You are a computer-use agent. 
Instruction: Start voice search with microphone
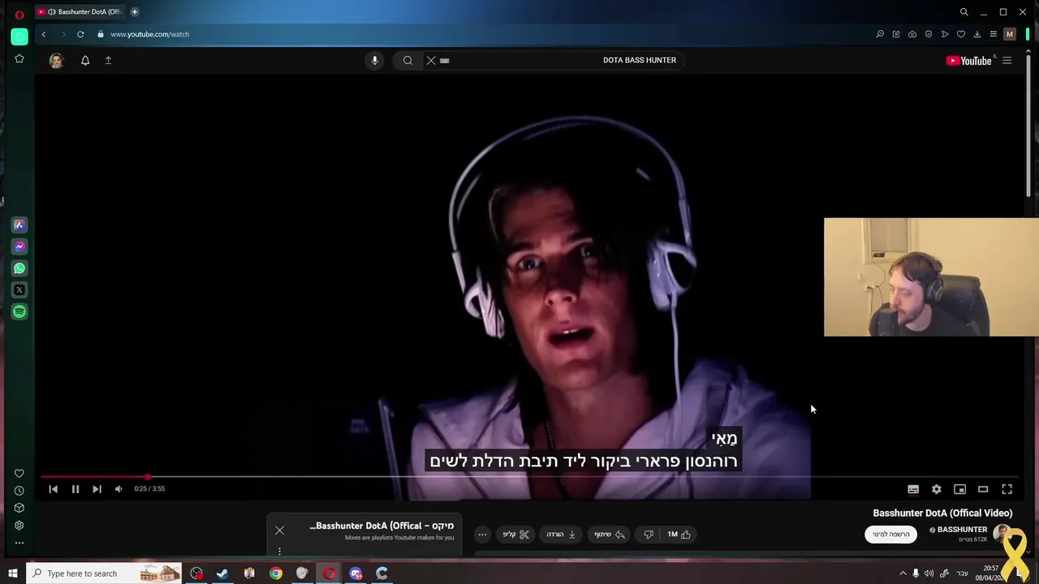(x=374, y=60)
